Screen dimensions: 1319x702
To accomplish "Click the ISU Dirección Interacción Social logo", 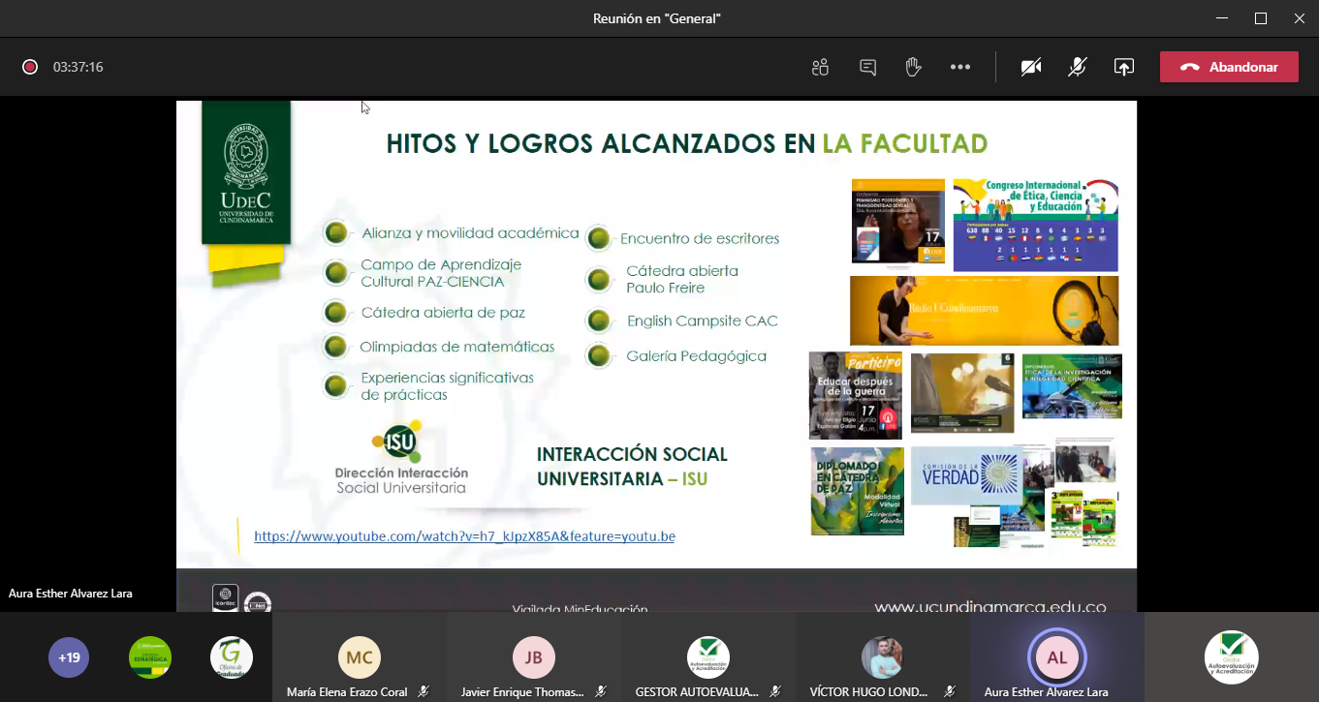I will [401, 458].
